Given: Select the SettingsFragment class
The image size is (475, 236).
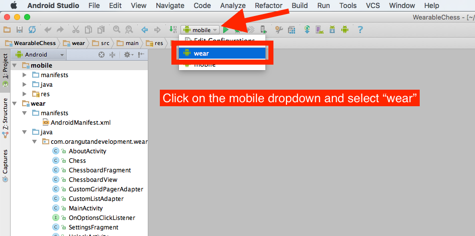Looking at the screenshot, I should [x=85, y=227].
